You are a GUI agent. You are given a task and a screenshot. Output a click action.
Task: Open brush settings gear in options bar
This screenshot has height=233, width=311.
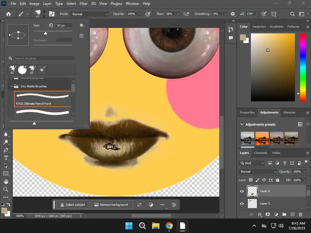[x=233, y=14]
